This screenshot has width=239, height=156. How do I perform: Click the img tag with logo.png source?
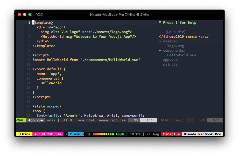pyautogui.click(x=86, y=32)
